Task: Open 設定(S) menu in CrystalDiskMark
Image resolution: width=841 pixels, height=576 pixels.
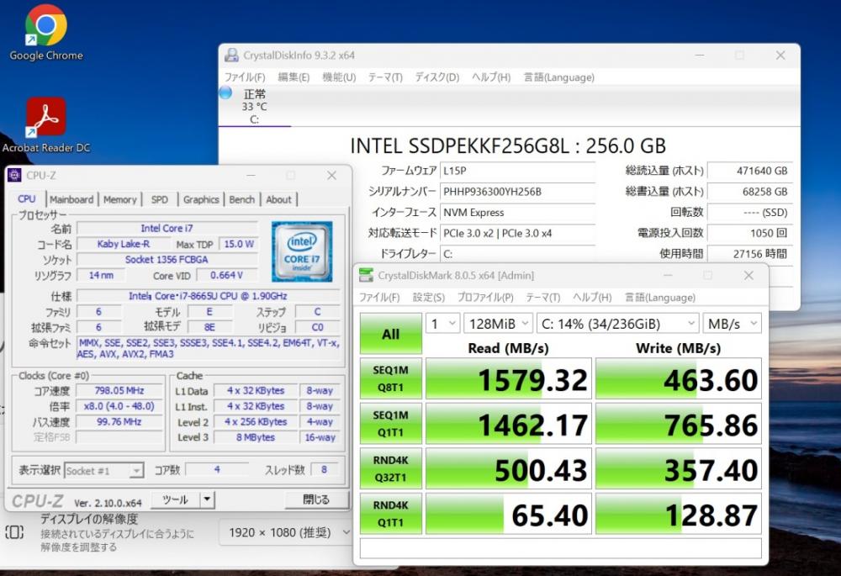Action: coord(429,297)
